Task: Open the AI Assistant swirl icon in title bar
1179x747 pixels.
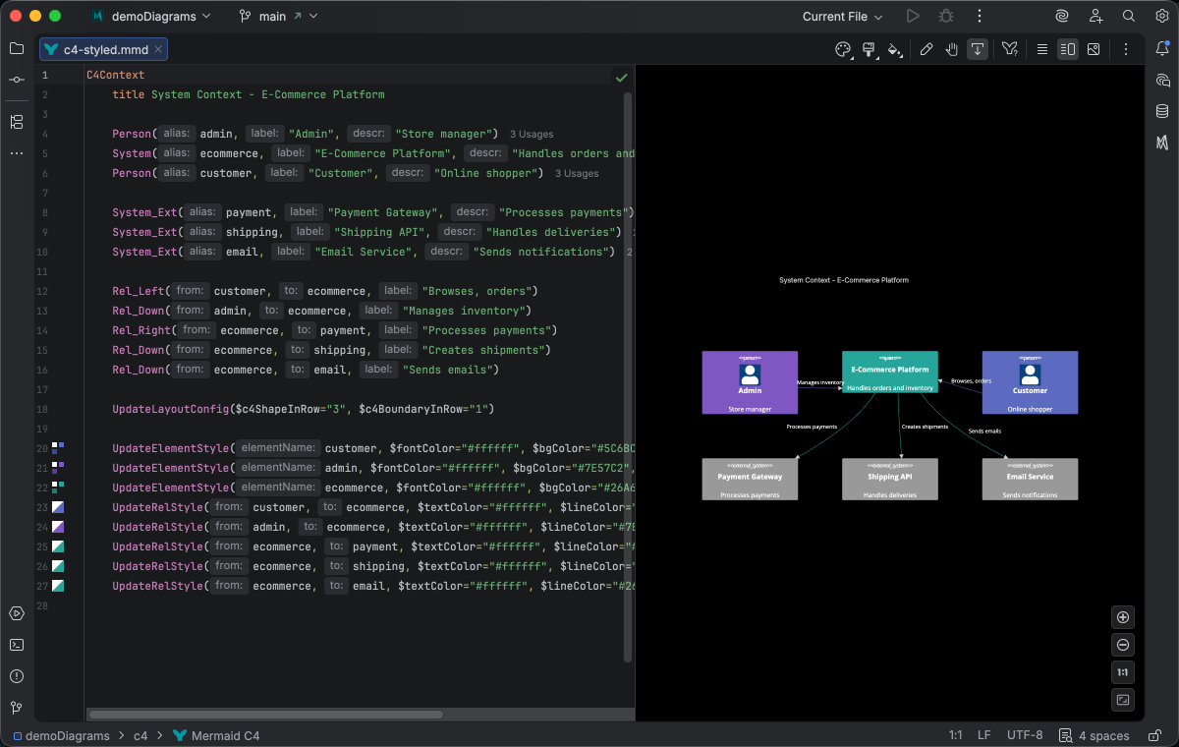Action: click(1062, 16)
